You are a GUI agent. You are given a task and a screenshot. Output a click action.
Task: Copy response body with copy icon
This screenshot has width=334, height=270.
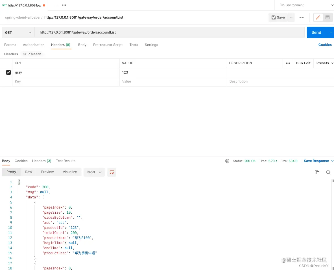317,172
